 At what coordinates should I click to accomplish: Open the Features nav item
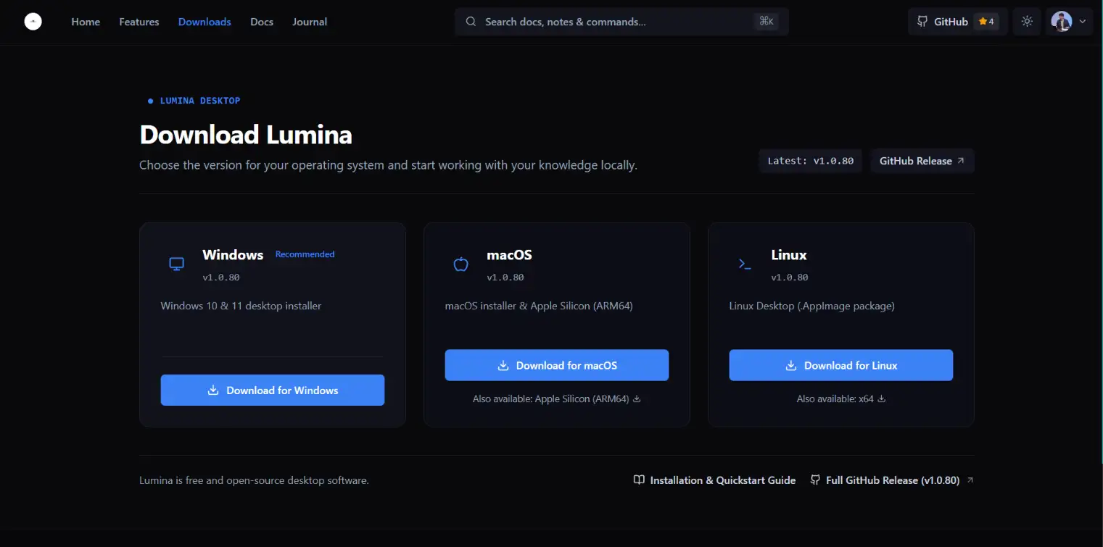(x=139, y=22)
